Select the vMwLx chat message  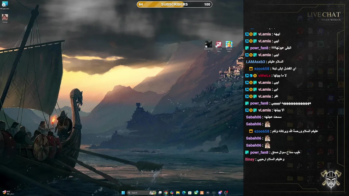point(266,76)
